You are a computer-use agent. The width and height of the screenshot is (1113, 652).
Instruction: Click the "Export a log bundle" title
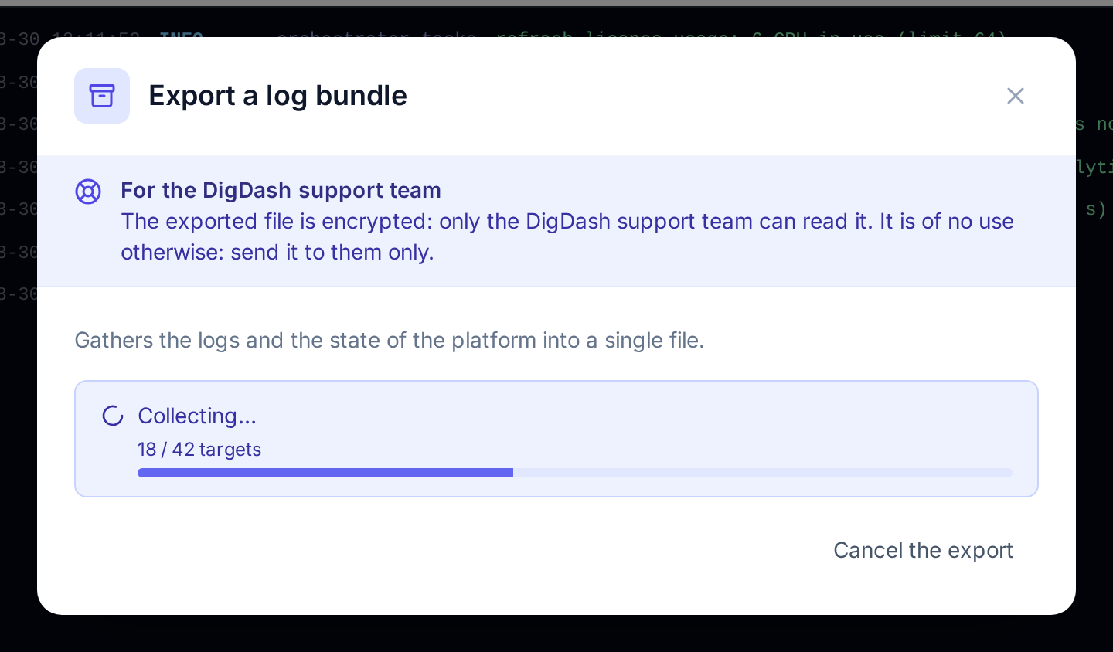(277, 96)
